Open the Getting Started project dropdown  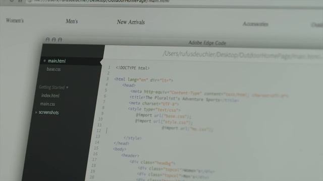pos(53,87)
